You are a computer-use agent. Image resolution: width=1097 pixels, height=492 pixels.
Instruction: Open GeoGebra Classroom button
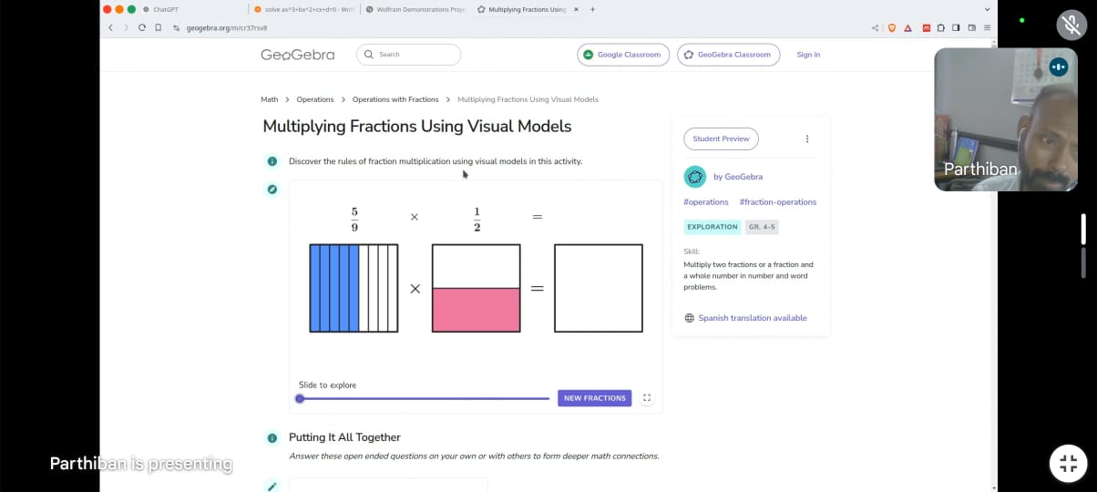[728, 55]
